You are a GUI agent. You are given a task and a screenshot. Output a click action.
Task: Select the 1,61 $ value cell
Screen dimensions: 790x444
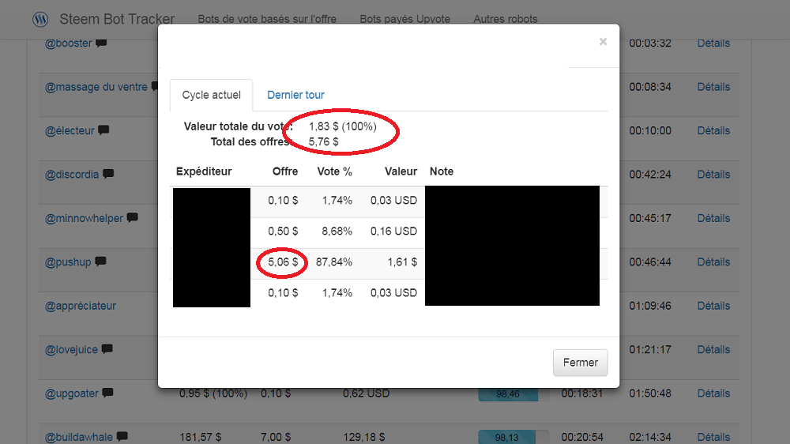click(x=402, y=262)
